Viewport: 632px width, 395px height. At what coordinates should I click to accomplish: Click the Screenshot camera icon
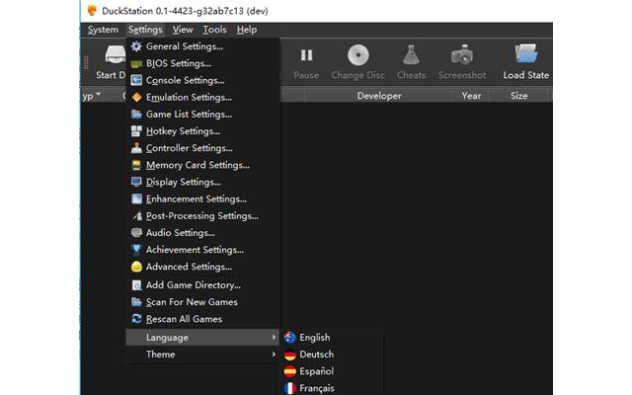[x=462, y=54]
